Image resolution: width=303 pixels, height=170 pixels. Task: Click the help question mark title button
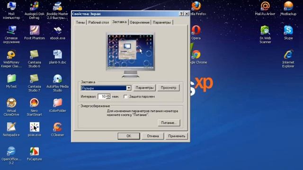181,14
